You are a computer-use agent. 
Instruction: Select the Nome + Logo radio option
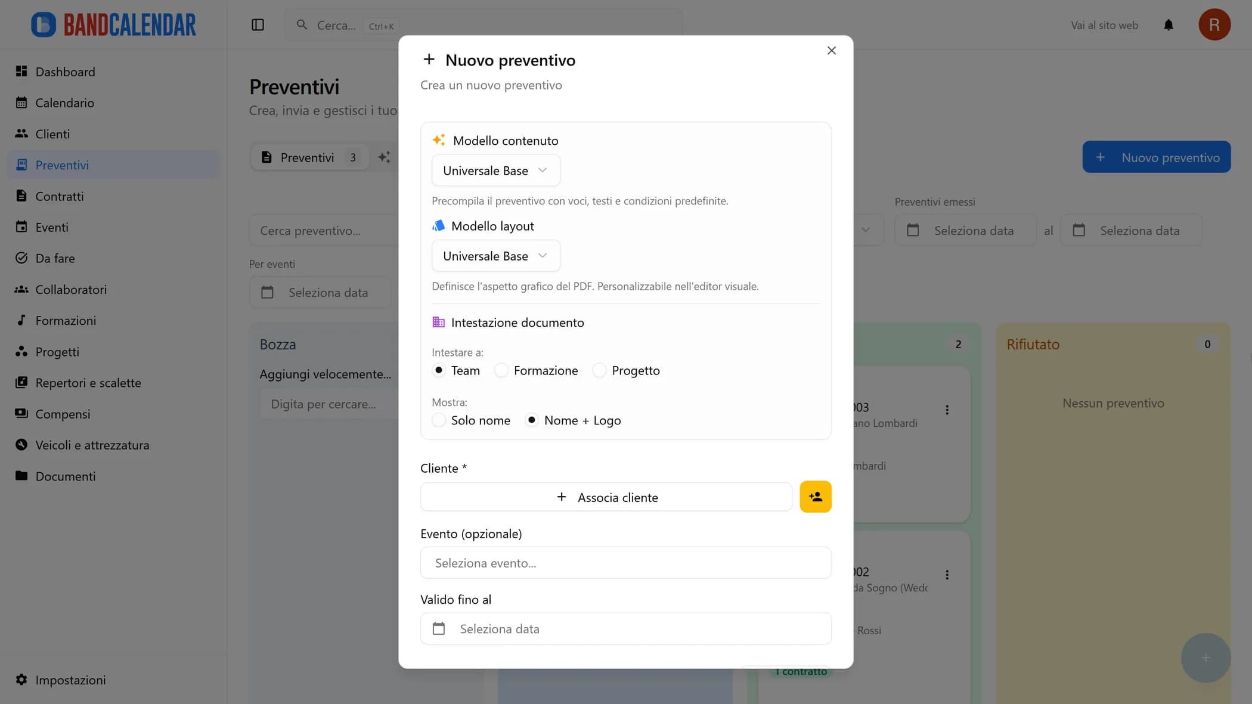click(x=532, y=420)
